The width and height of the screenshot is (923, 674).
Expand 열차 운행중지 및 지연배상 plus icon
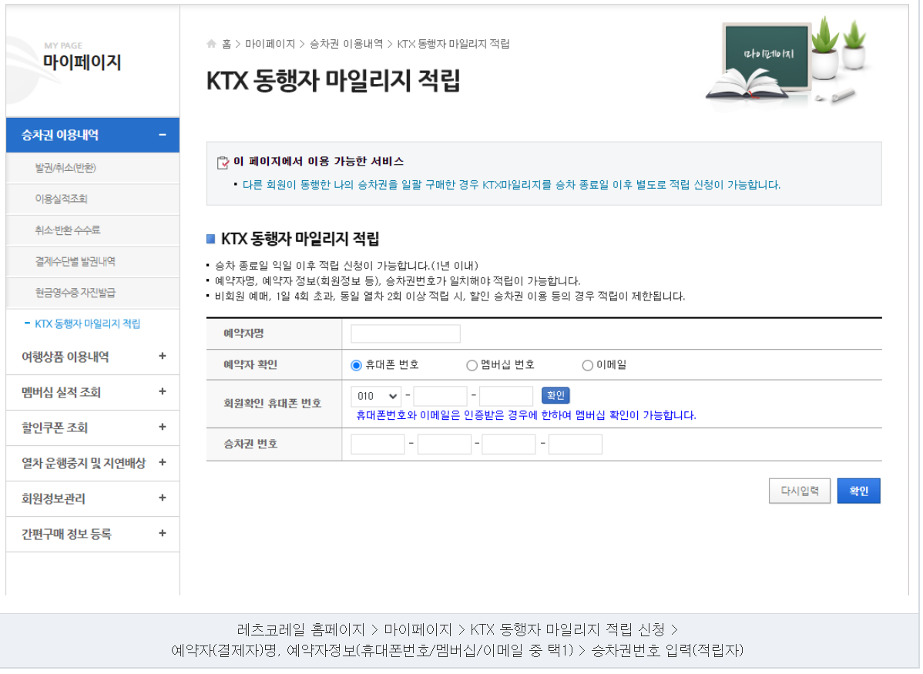click(163, 463)
